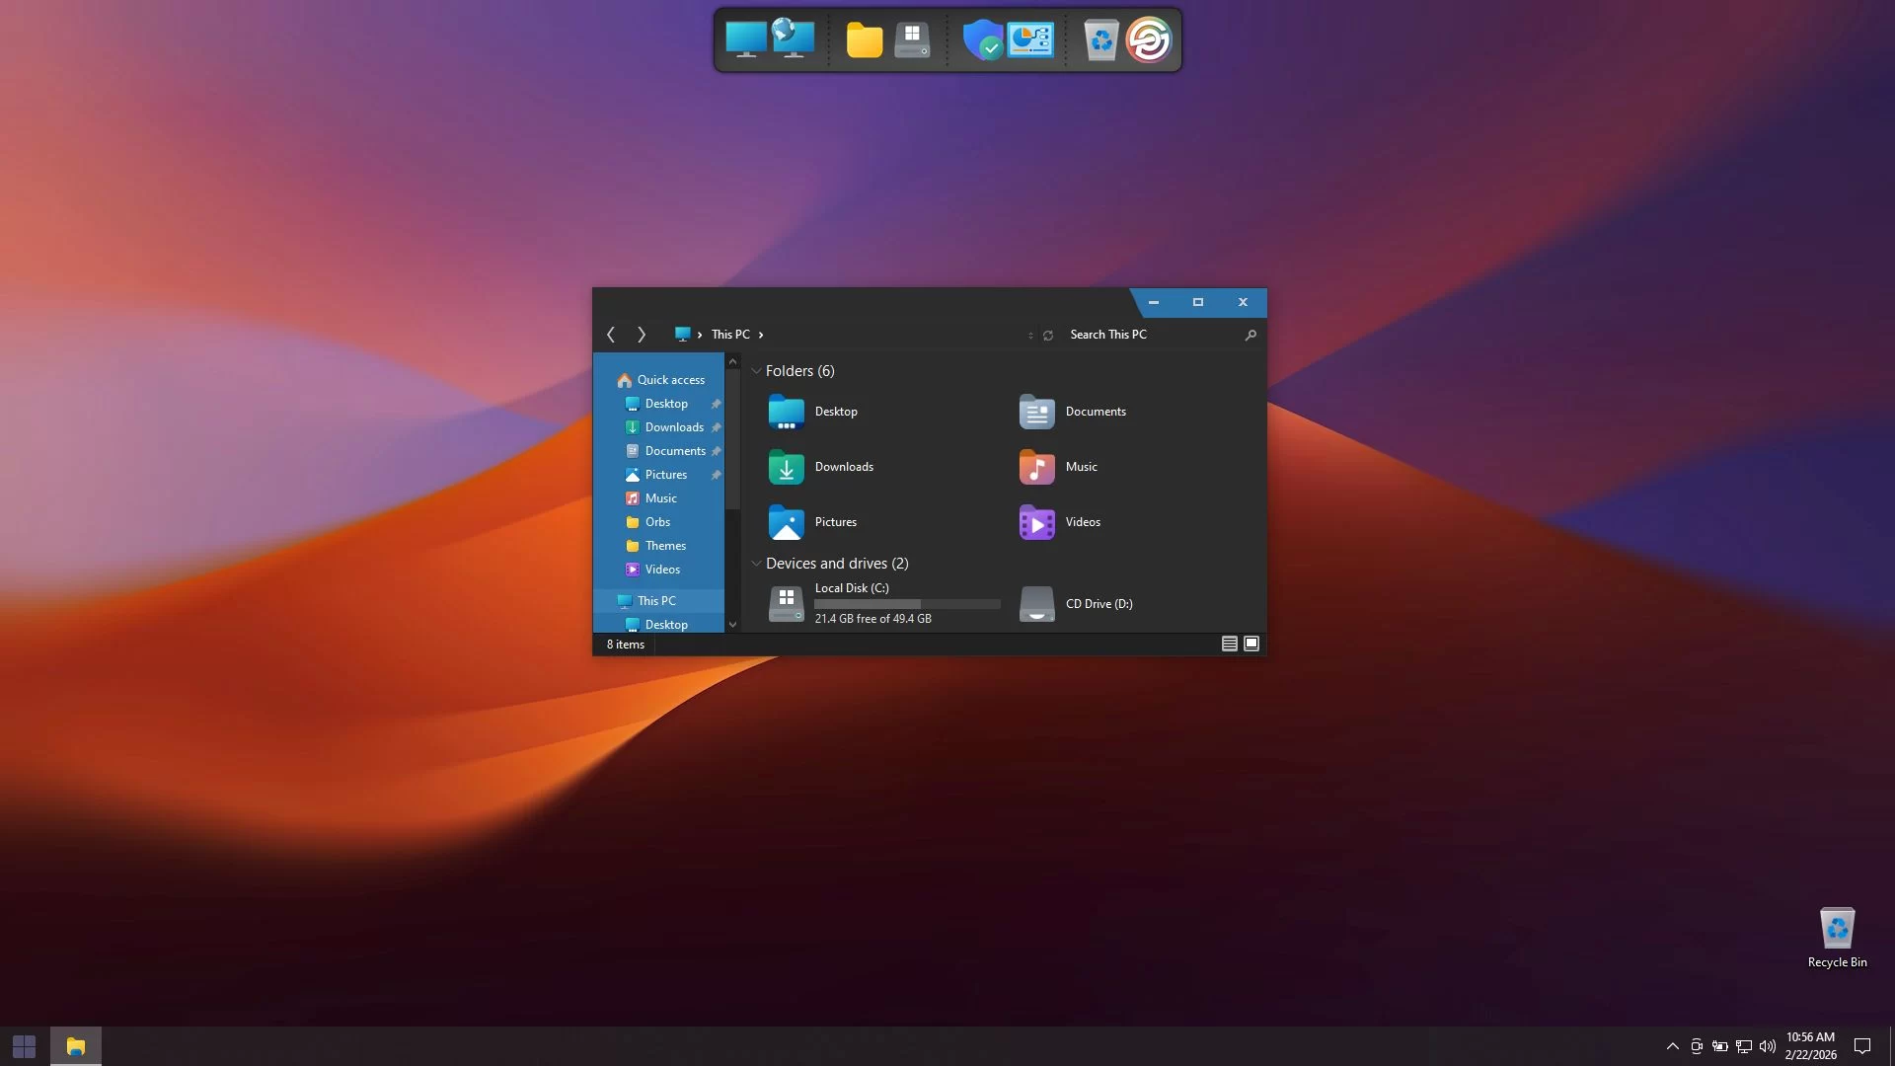Switch to details view layout

click(1229, 644)
